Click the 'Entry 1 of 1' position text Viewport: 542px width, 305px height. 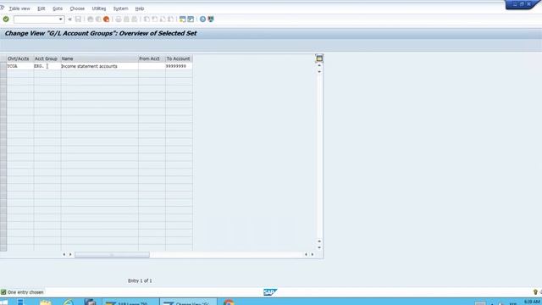[140, 280]
